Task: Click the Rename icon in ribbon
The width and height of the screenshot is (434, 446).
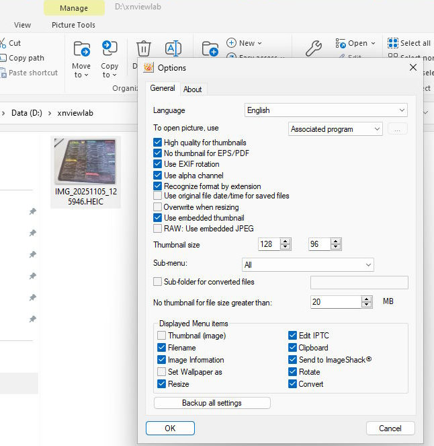Action: tap(173, 48)
